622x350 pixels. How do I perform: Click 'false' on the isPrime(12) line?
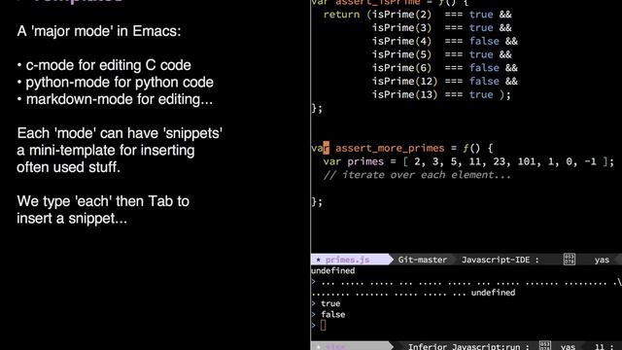click(484, 82)
